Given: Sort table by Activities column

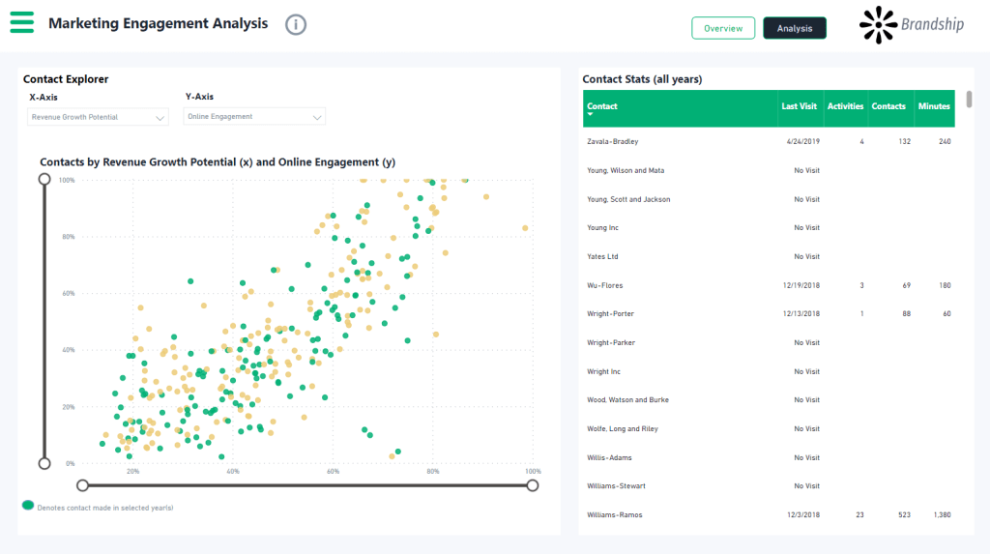Looking at the screenshot, I should point(845,106).
